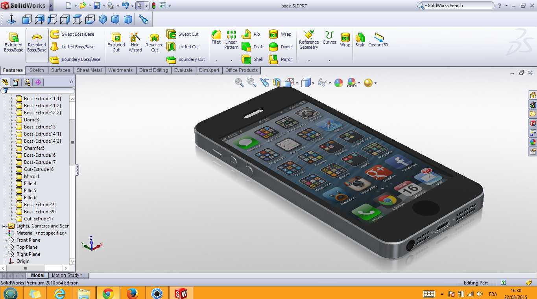Click the Zoom to Fit magnifier
The width and height of the screenshot is (537, 299).
coord(239,82)
